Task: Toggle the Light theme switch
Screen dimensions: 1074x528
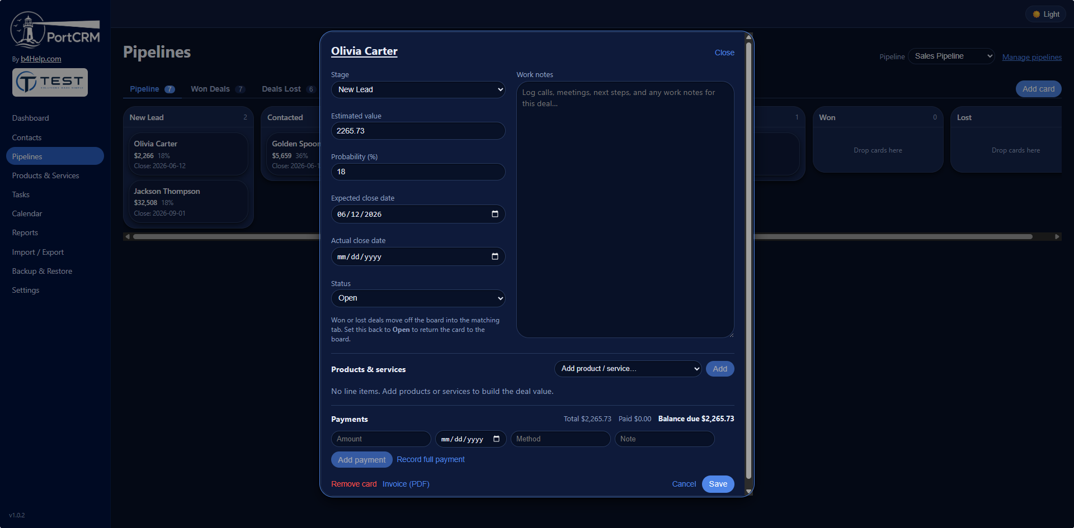Action: point(1045,15)
